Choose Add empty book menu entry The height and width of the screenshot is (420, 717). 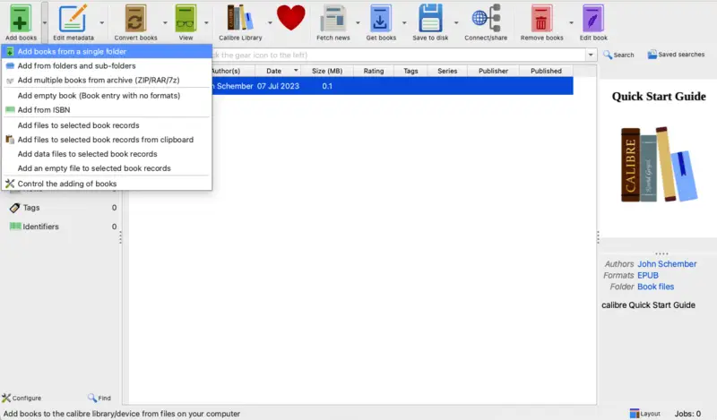pos(107,96)
